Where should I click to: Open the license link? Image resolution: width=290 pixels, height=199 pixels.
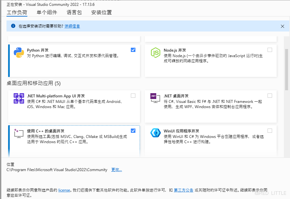pyautogui.click(x=64, y=190)
